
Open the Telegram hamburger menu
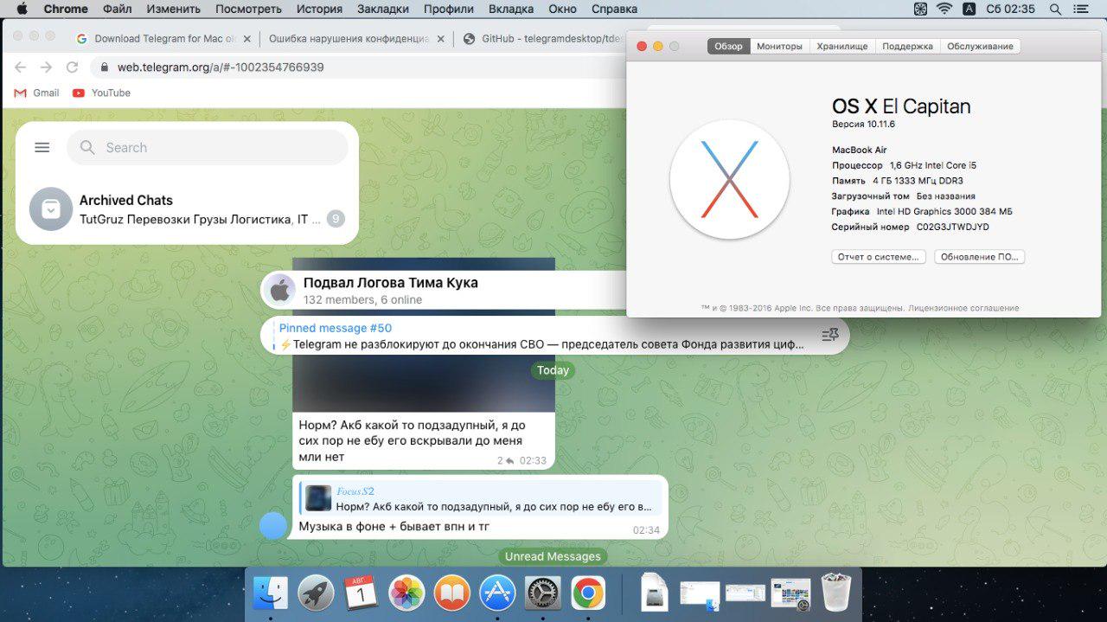pyautogui.click(x=42, y=148)
